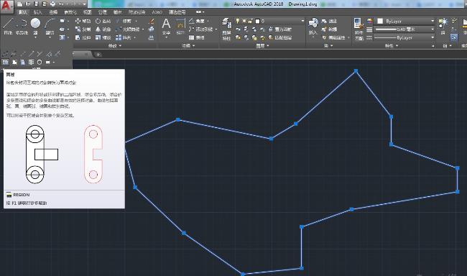Switch to the A360 ribbon tab
467x276 pixels.
coord(157,12)
